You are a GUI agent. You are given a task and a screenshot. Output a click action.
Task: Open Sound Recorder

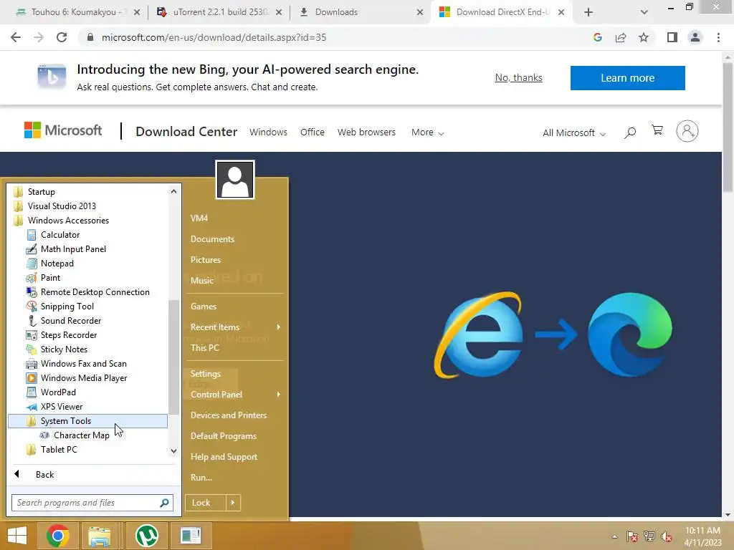pyautogui.click(x=71, y=321)
